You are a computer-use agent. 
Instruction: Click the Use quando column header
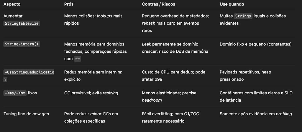(x=232, y=4)
